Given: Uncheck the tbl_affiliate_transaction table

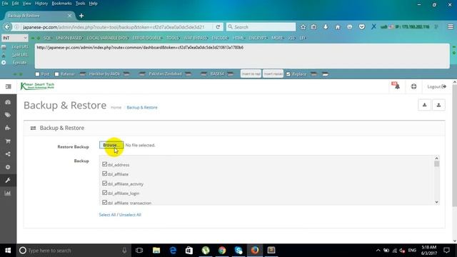Looking at the screenshot, I should coord(105,202).
